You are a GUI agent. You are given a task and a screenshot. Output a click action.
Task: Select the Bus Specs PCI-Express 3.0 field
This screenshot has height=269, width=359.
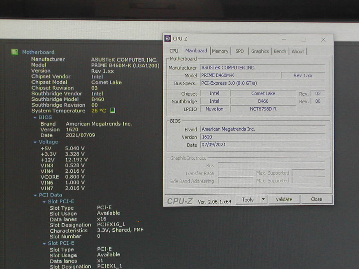pyautogui.click(x=263, y=83)
